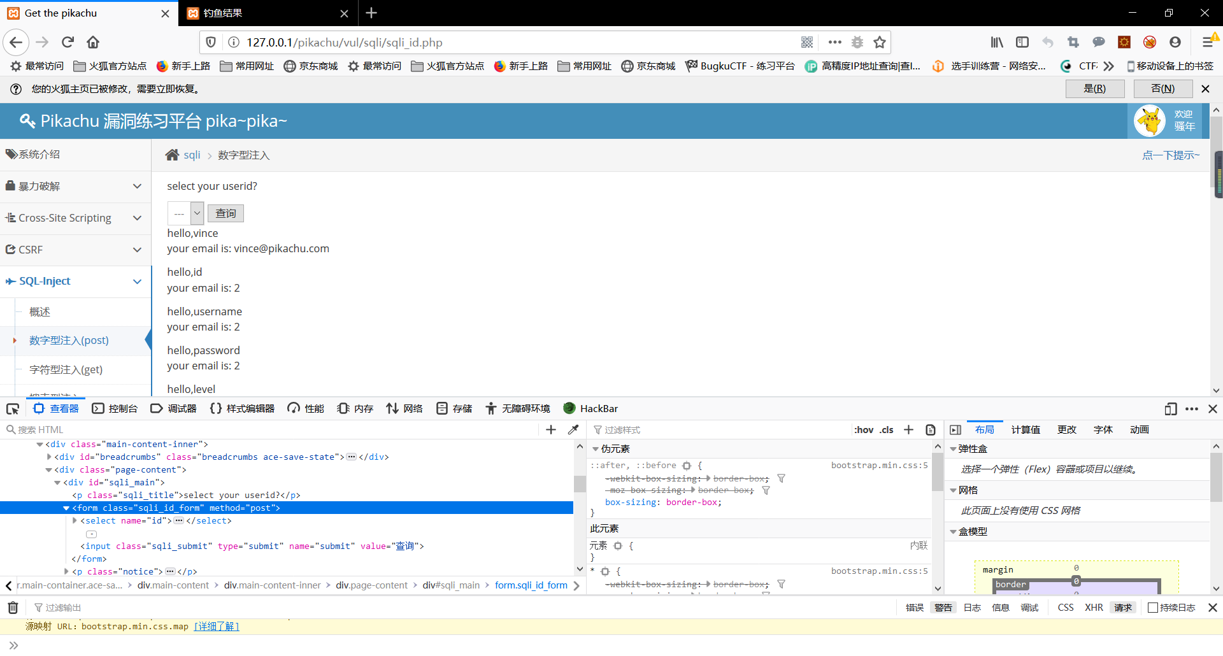Click the QR code icon in address bar
The height and width of the screenshot is (656, 1223).
click(807, 43)
